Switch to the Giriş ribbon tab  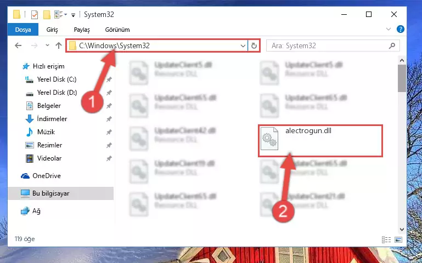(x=52, y=30)
